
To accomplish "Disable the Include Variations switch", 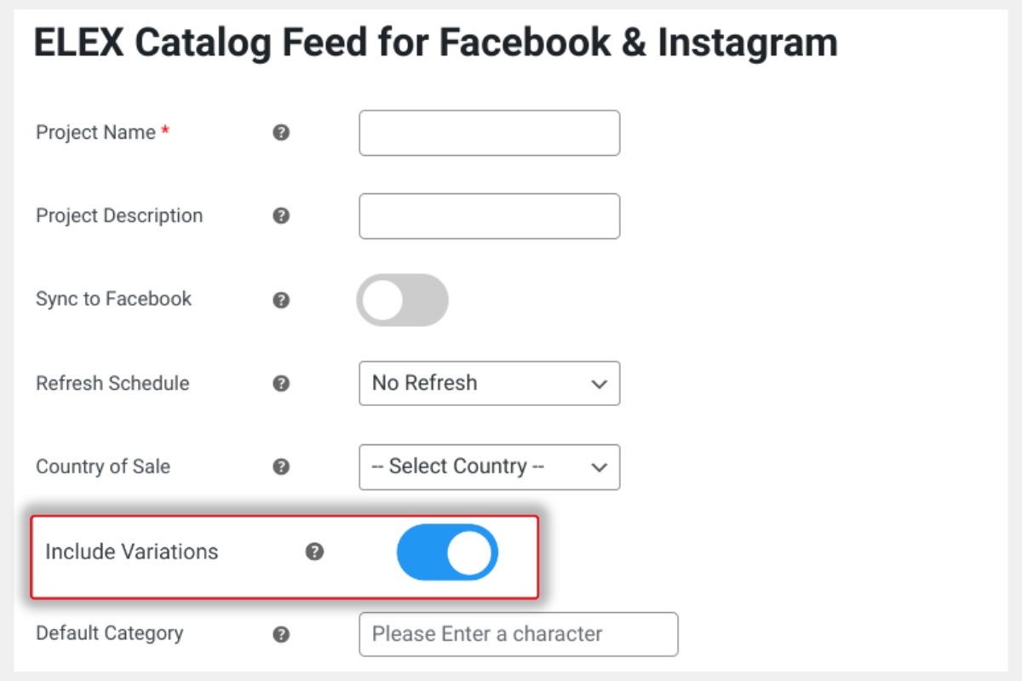I will (x=446, y=552).
